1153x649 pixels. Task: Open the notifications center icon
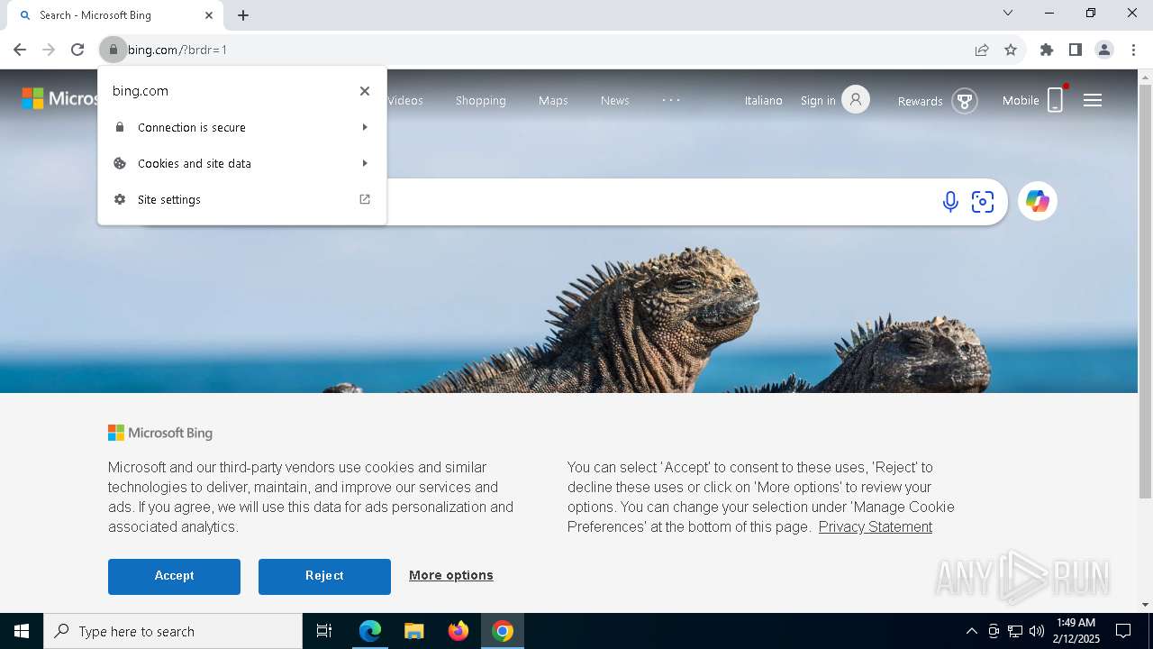click(x=1123, y=631)
